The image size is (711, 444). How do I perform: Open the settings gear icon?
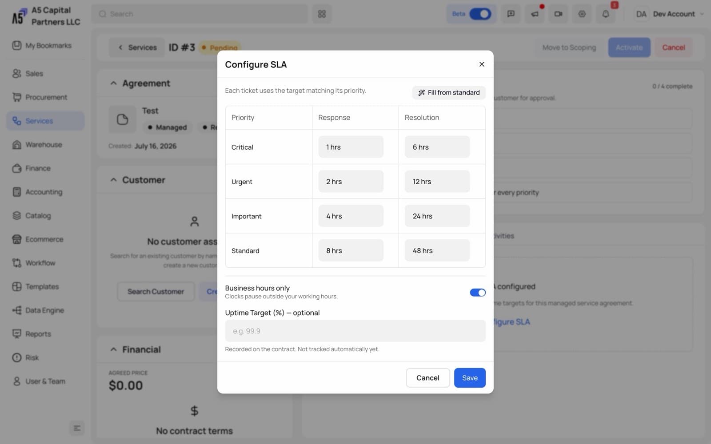[582, 14]
